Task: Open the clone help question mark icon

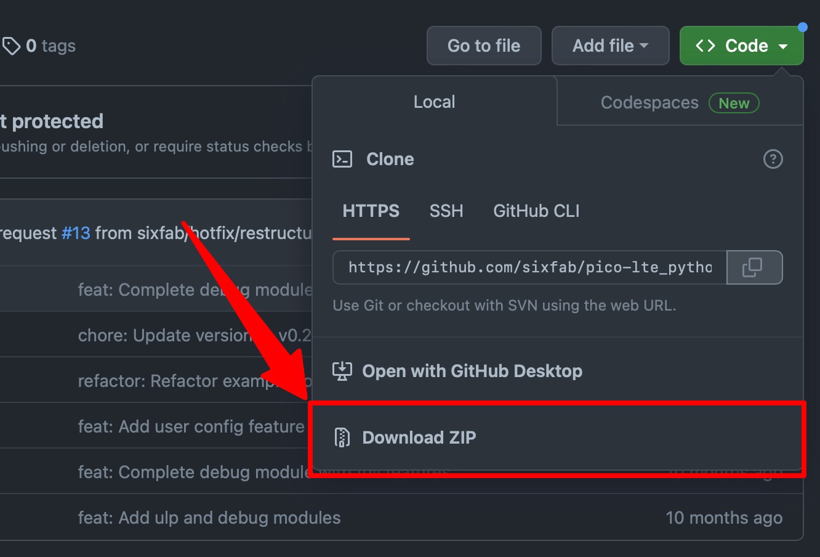Action: pos(773,159)
